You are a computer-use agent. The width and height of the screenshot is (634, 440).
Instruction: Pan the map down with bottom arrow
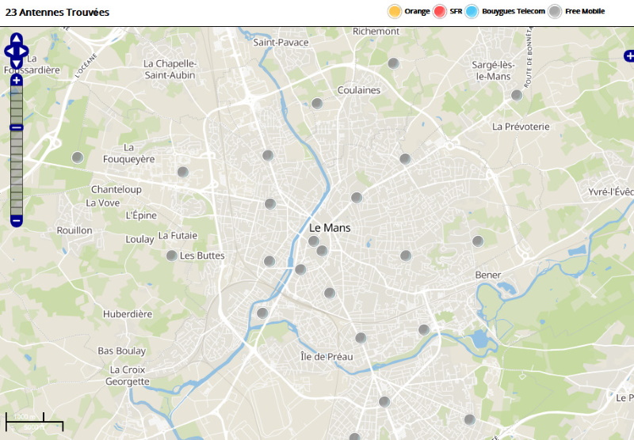click(x=16, y=64)
